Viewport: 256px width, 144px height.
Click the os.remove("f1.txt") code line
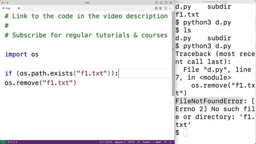tap(40, 83)
